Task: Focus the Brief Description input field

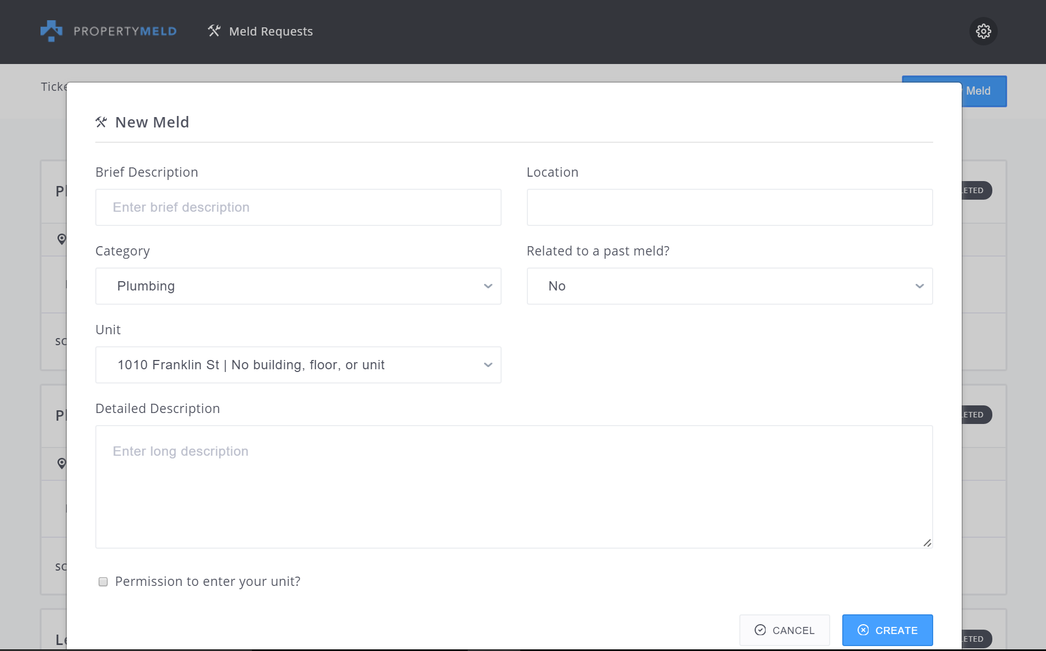Action: point(298,207)
